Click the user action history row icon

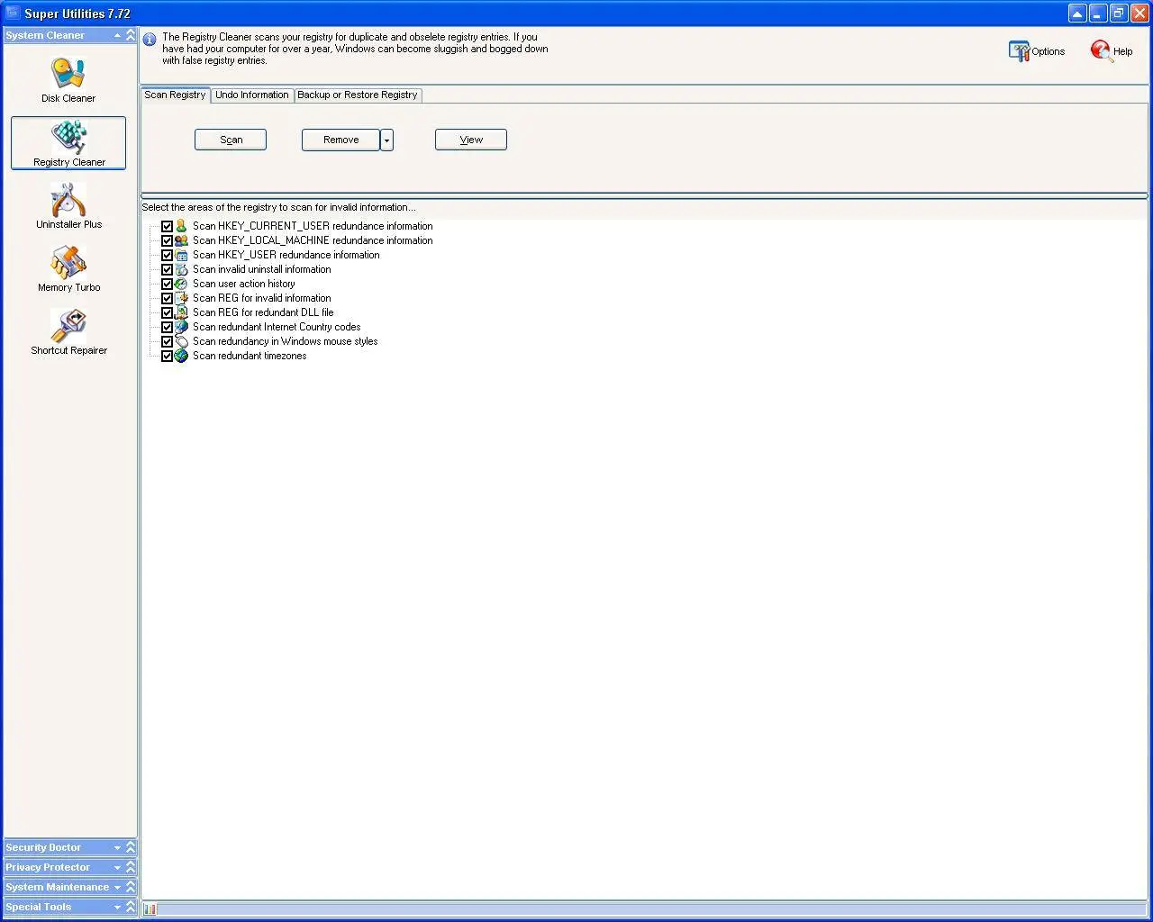point(181,284)
